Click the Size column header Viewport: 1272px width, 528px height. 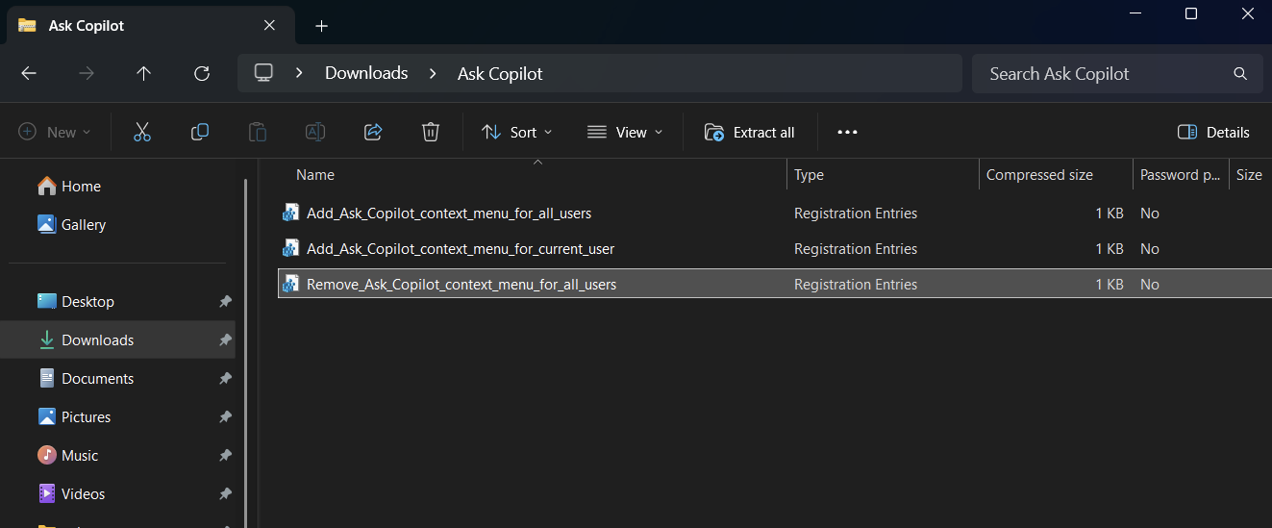1250,175
